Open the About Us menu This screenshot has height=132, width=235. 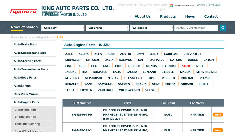click(142, 16)
